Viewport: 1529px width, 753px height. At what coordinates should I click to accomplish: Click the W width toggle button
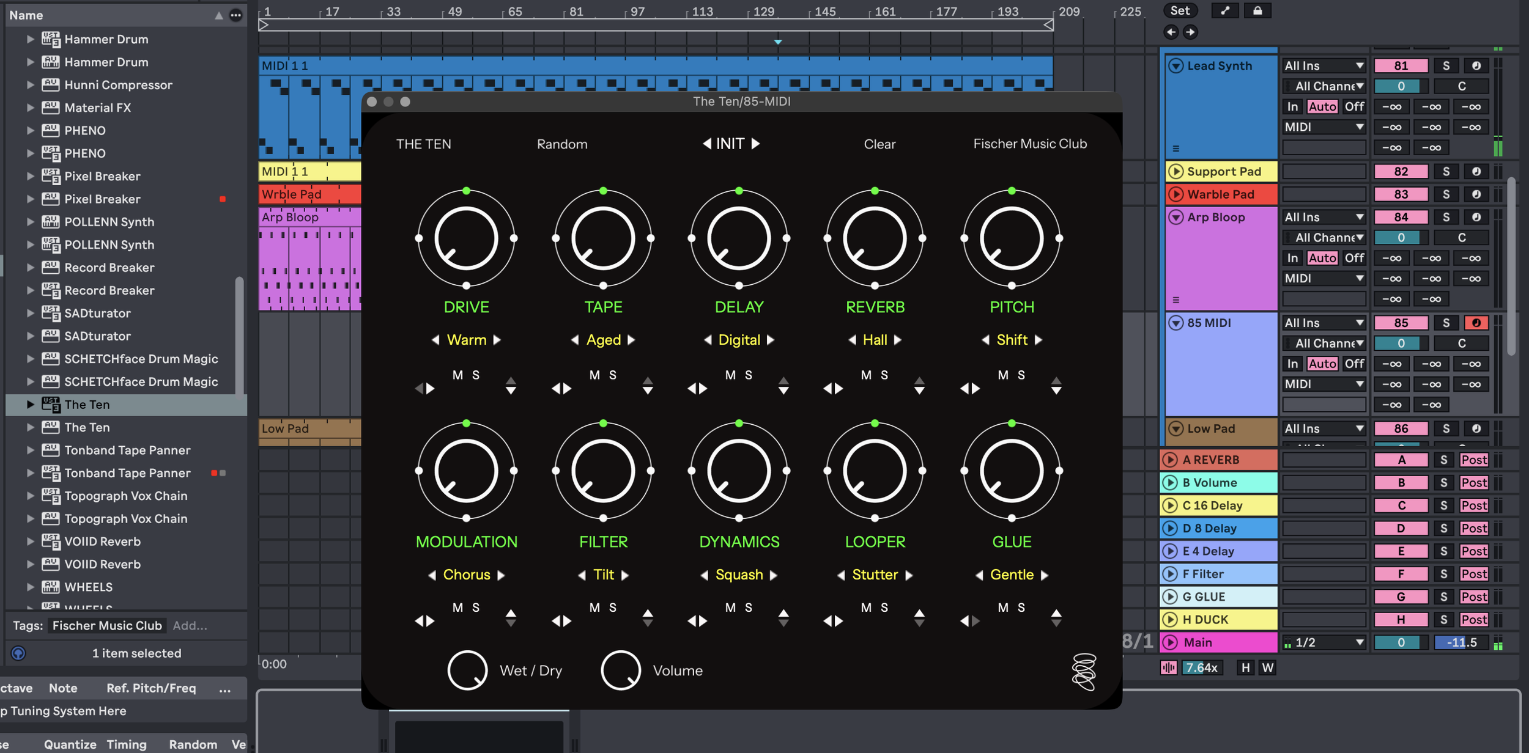coord(1267,667)
